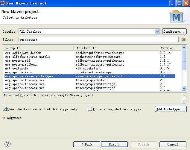Viewport: 190px width, 150px height.
Task: Clear the filter with the X icon
Action: click(183, 40)
